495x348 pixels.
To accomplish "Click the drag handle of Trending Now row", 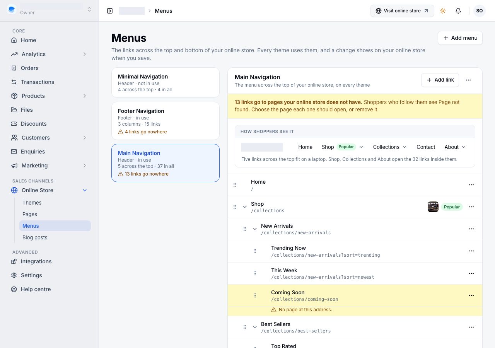I will [x=255, y=251].
